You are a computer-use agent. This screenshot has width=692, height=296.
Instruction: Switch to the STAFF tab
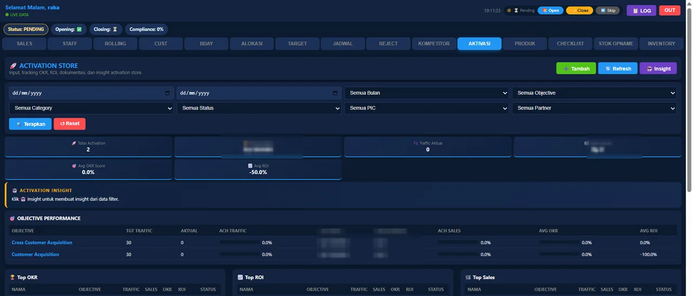(x=70, y=44)
